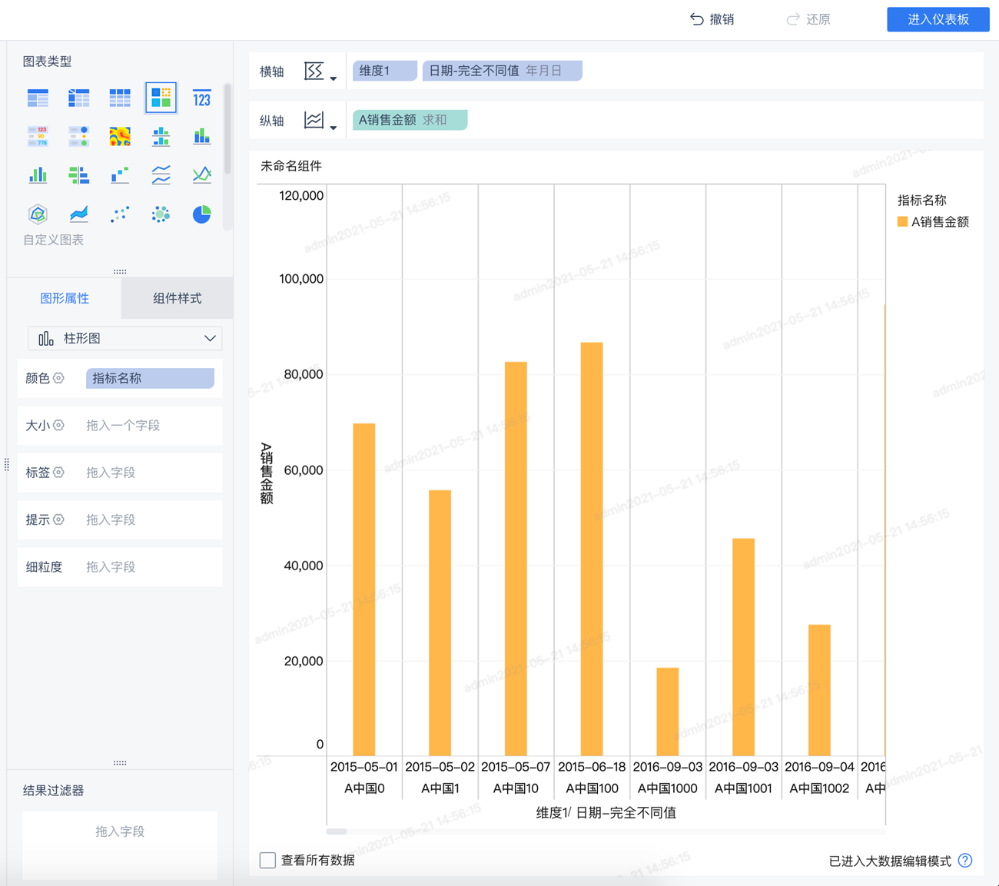Open the 大小 settings gear
The width and height of the screenshot is (999, 886).
point(58,425)
